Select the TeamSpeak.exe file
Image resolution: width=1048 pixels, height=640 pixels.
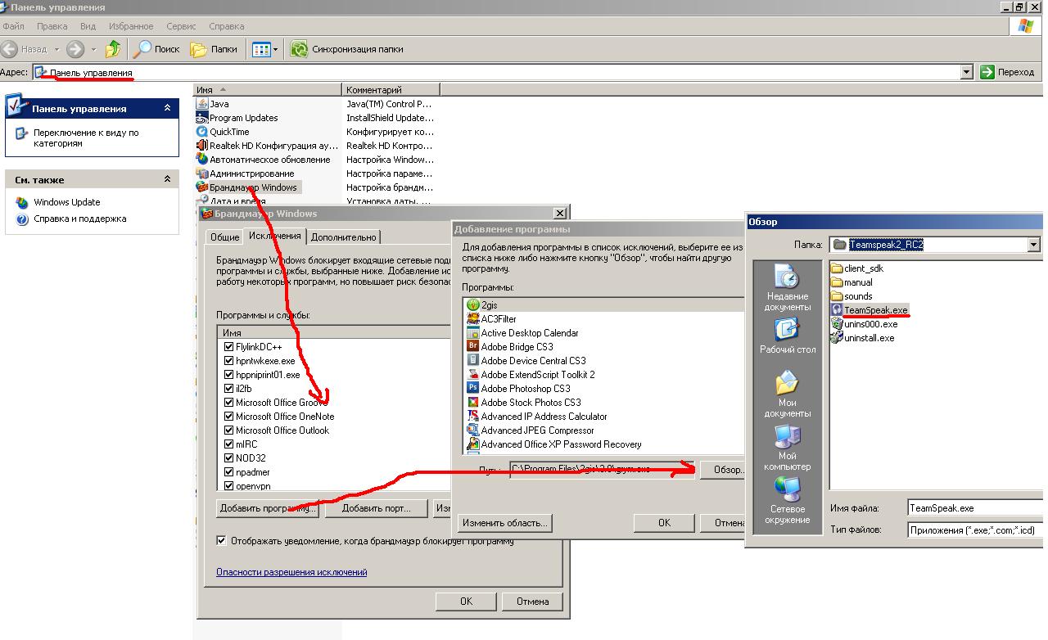874,310
